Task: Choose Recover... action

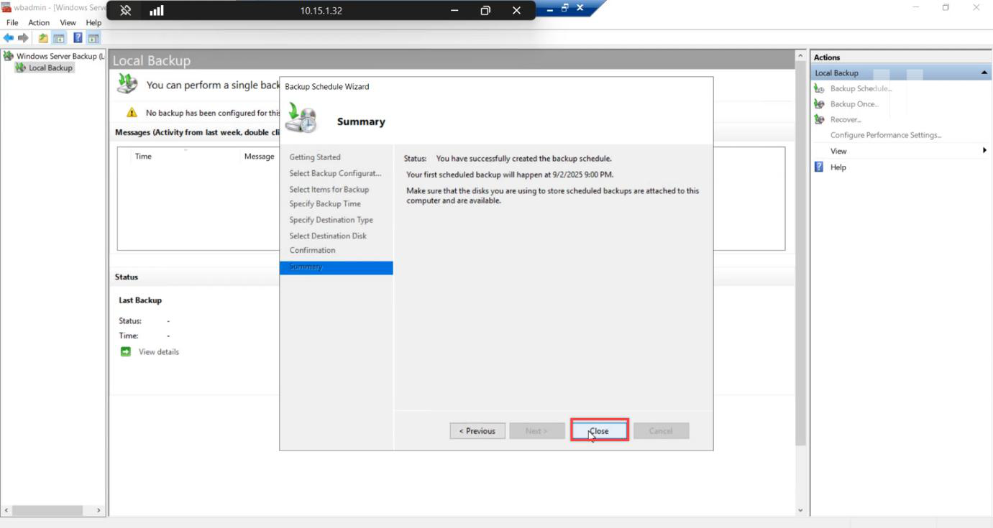Action: pyautogui.click(x=846, y=119)
